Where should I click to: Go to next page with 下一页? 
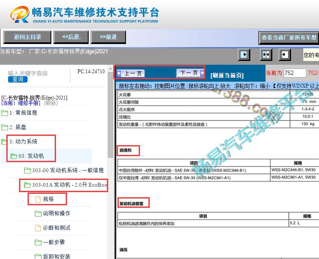click(x=190, y=73)
